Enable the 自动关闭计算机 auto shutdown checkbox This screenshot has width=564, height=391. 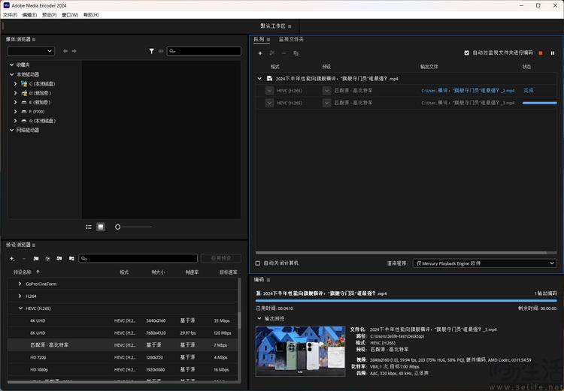257,263
